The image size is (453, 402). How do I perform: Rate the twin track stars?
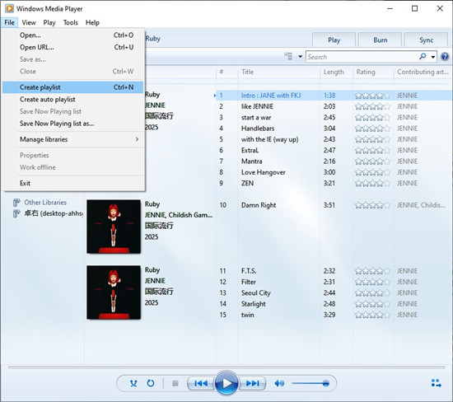pyautogui.click(x=372, y=315)
